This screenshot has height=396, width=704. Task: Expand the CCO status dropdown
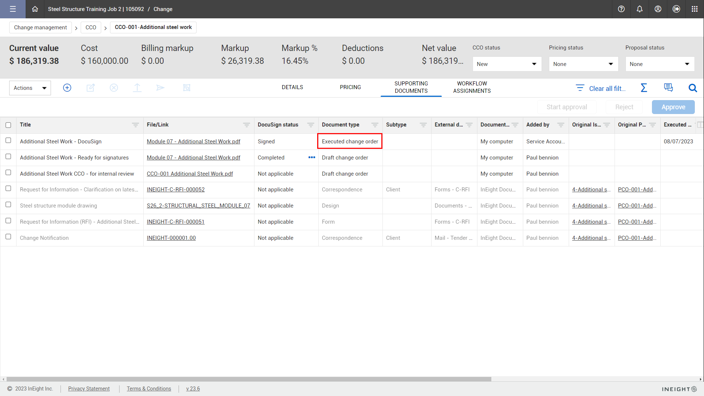pos(507,64)
